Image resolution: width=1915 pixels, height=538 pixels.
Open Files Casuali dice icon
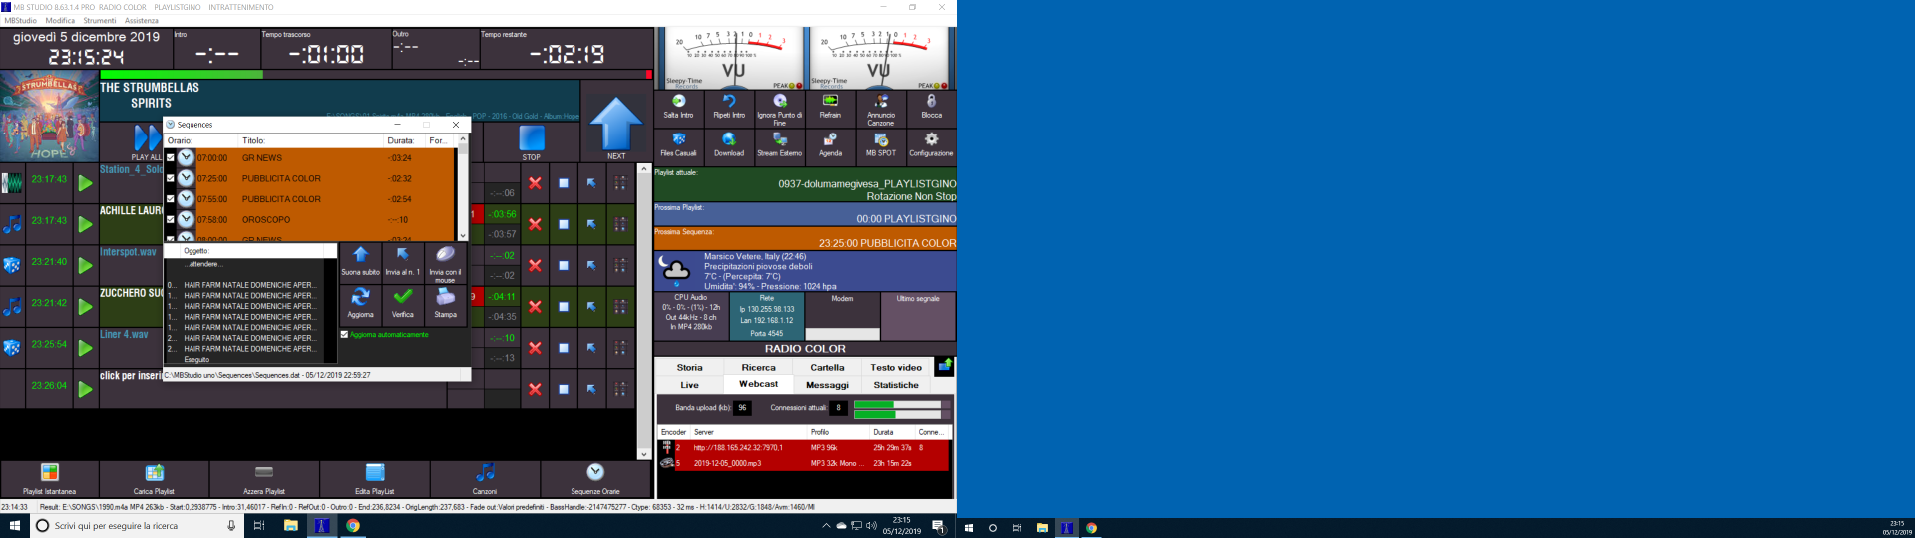(x=678, y=141)
